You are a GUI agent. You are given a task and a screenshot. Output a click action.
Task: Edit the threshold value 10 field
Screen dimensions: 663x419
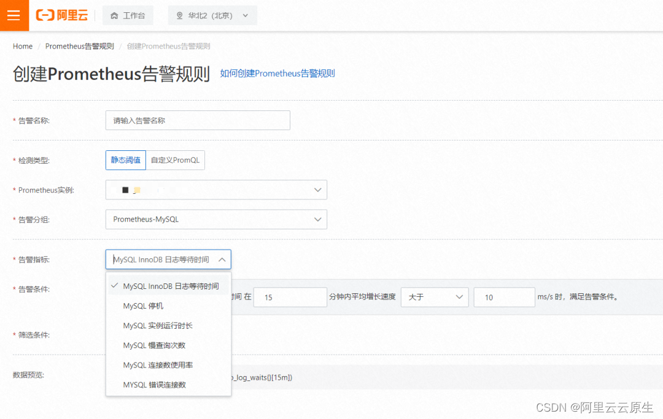pyautogui.click(x=505, y=298)
